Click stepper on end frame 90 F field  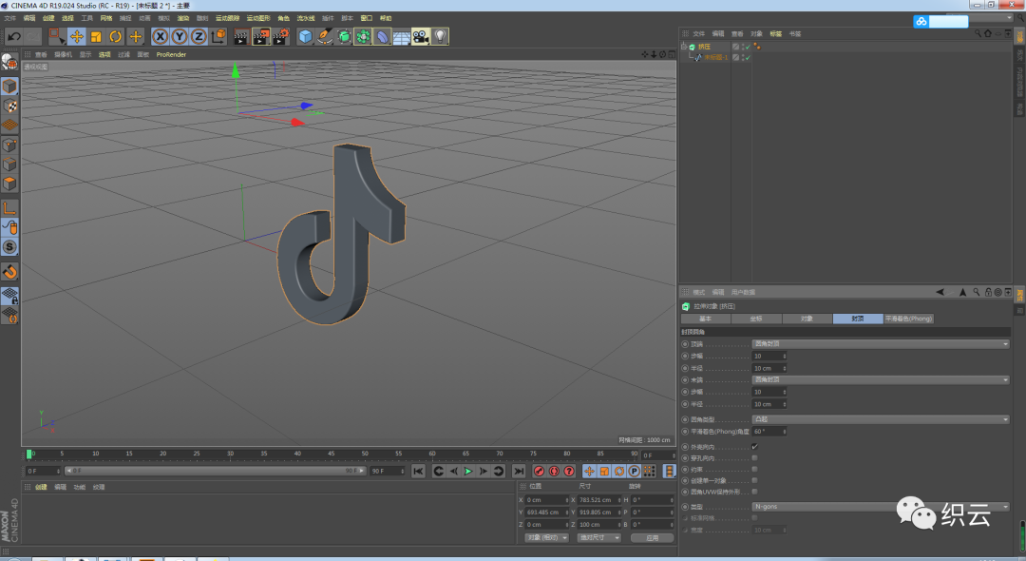point(403,472)
